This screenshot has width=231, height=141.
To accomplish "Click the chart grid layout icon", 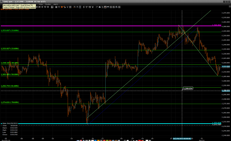I will pyautogui.click(x=52, y=7).
